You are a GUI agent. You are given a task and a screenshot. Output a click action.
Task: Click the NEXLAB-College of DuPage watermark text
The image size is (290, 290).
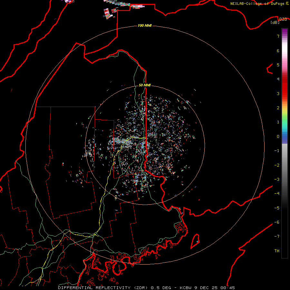[x=259, y=4]
